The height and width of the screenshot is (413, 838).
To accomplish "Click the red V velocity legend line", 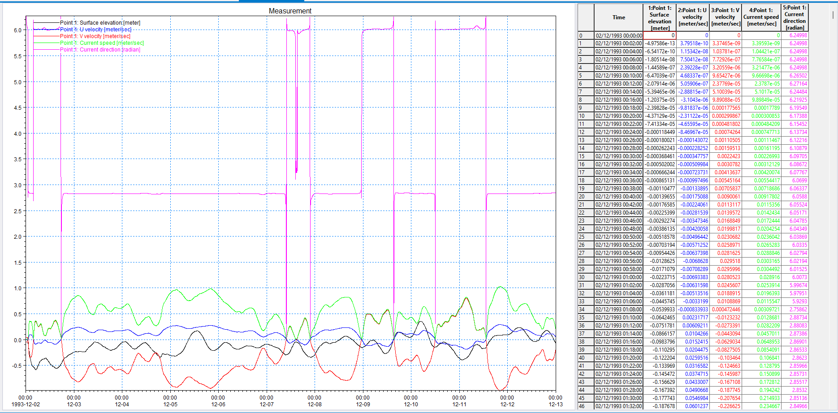I will [x=47, y=36].
